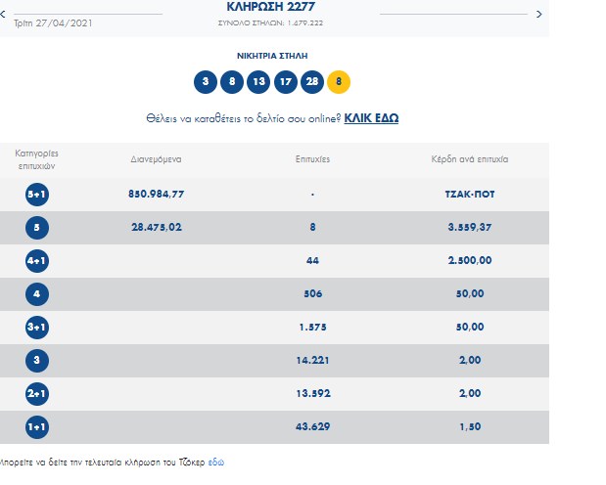Click the 2+1 category badge
This screenshot has width=606, height=485.
pos(38,394)
